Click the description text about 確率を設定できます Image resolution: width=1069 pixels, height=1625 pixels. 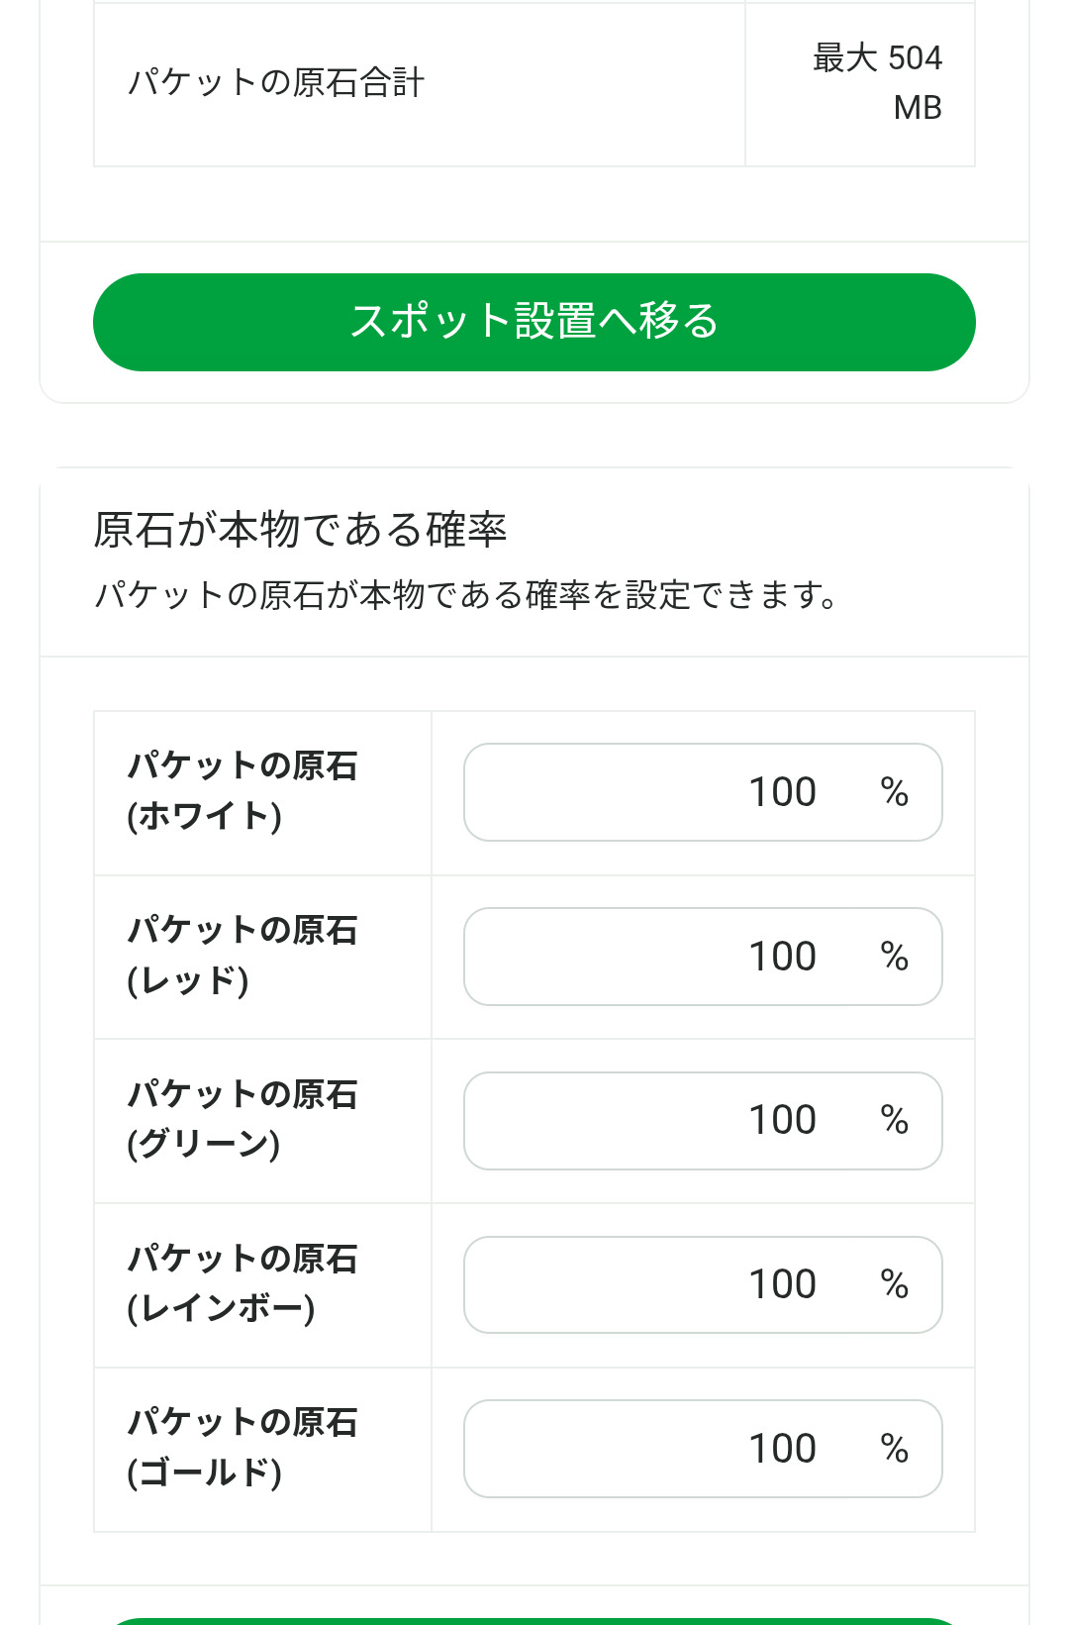click(x=466, y=595)
